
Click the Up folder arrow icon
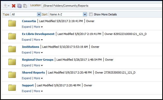coord(5,6)
